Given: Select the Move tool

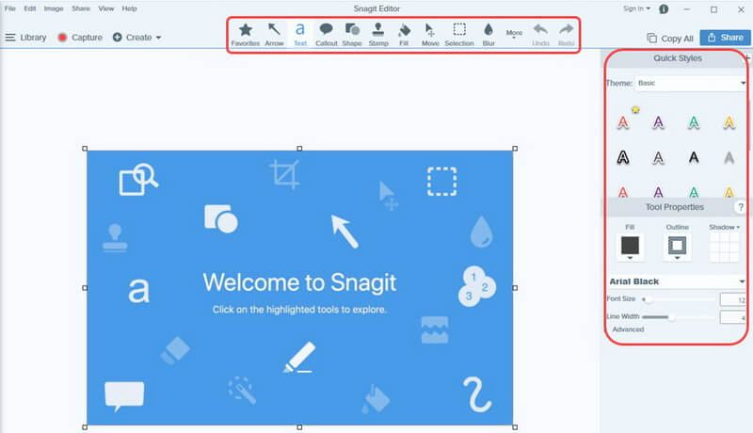Looking at the screenshot, I should (x=430, y=35).
